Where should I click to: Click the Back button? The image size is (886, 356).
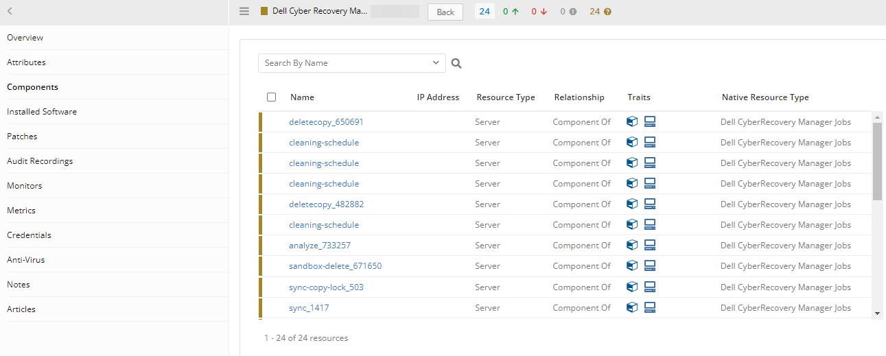click(445, 12)
